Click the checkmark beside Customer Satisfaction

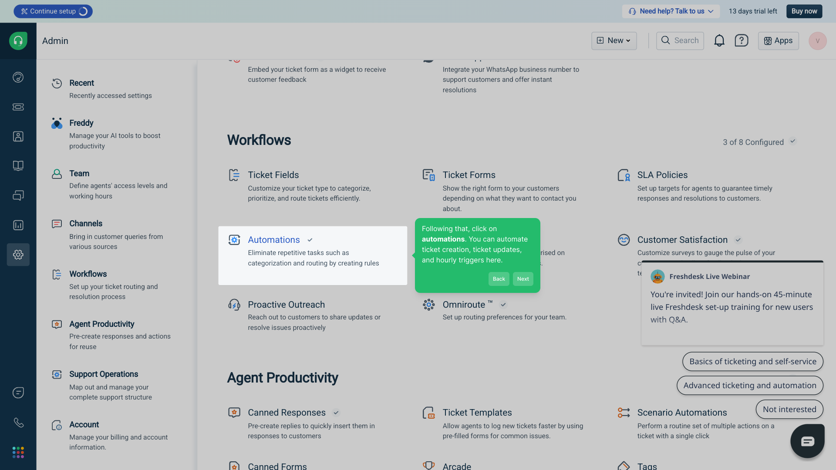pyautogui.click(x=738, y=240)
